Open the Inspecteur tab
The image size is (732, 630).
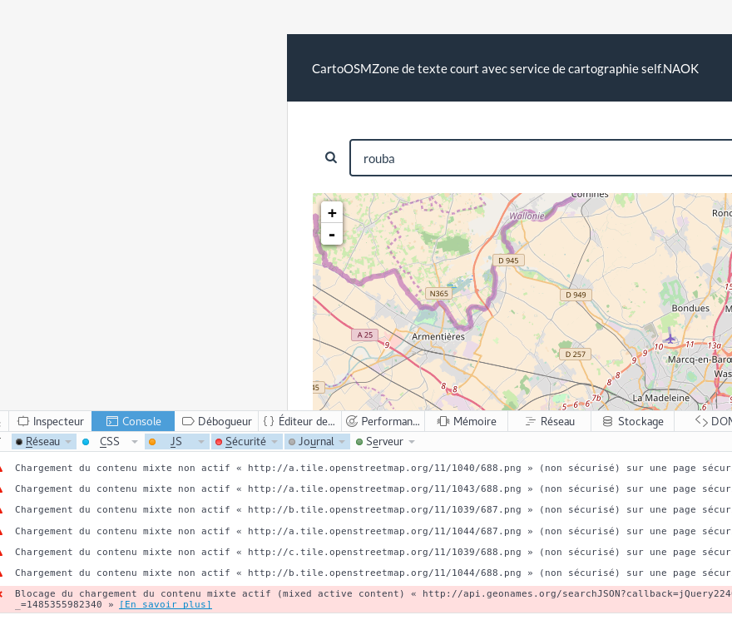[x=51, y=421]
